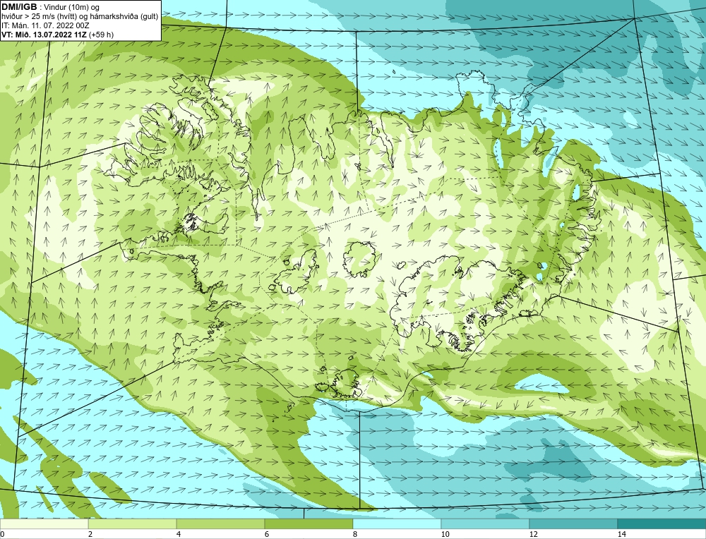Click the legend label 14
Viewport: 706px width, 539px height.
point(622,534)
